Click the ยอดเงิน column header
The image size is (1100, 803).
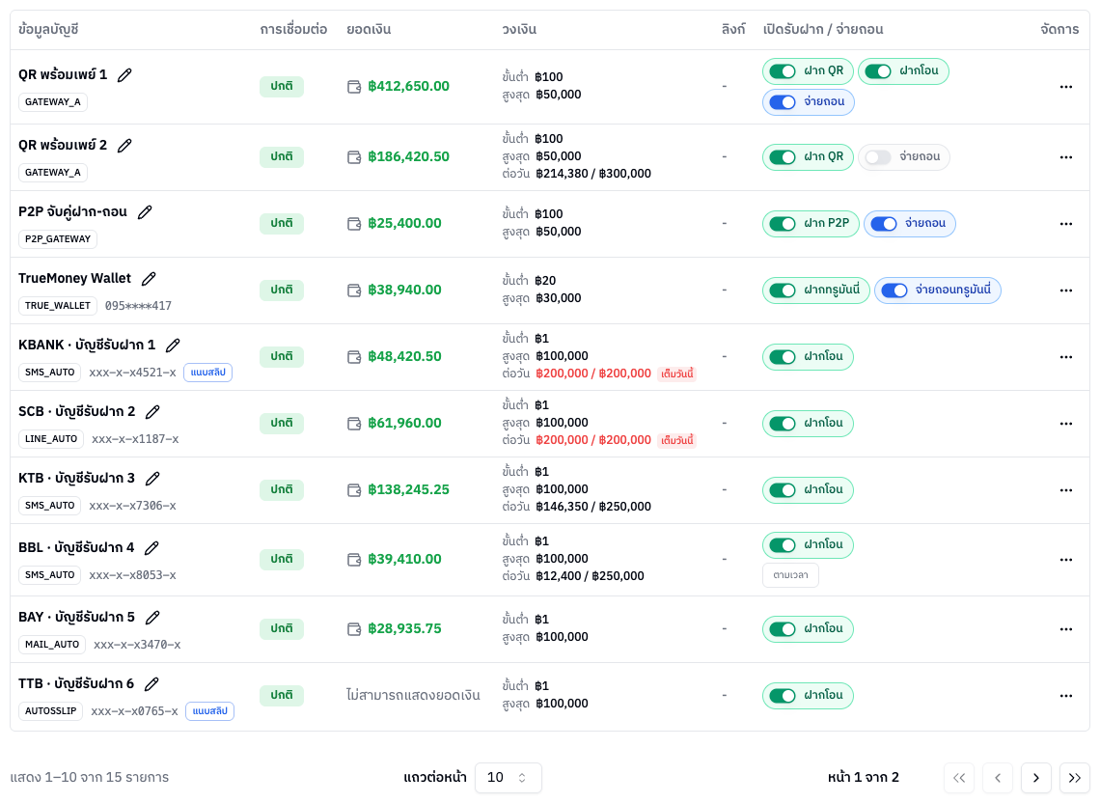click(x=369, y=30)
